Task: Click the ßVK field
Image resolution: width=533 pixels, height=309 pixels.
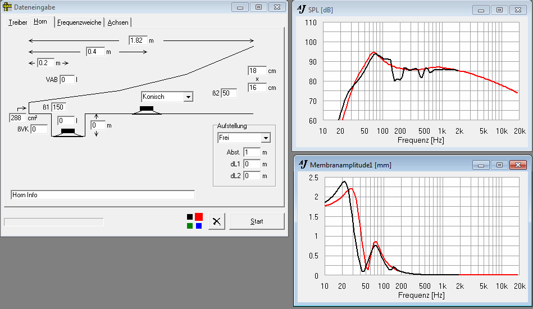Action: pos(39,129)
